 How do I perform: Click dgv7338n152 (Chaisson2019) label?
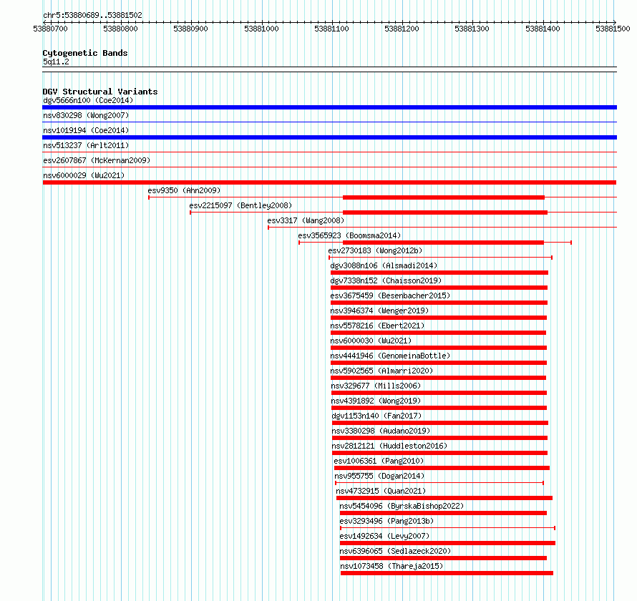[386, 280]
